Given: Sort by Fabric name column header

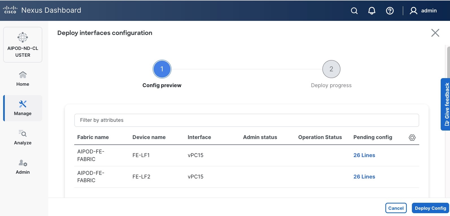Looking at the screenshot, I should tap(93, 137).
